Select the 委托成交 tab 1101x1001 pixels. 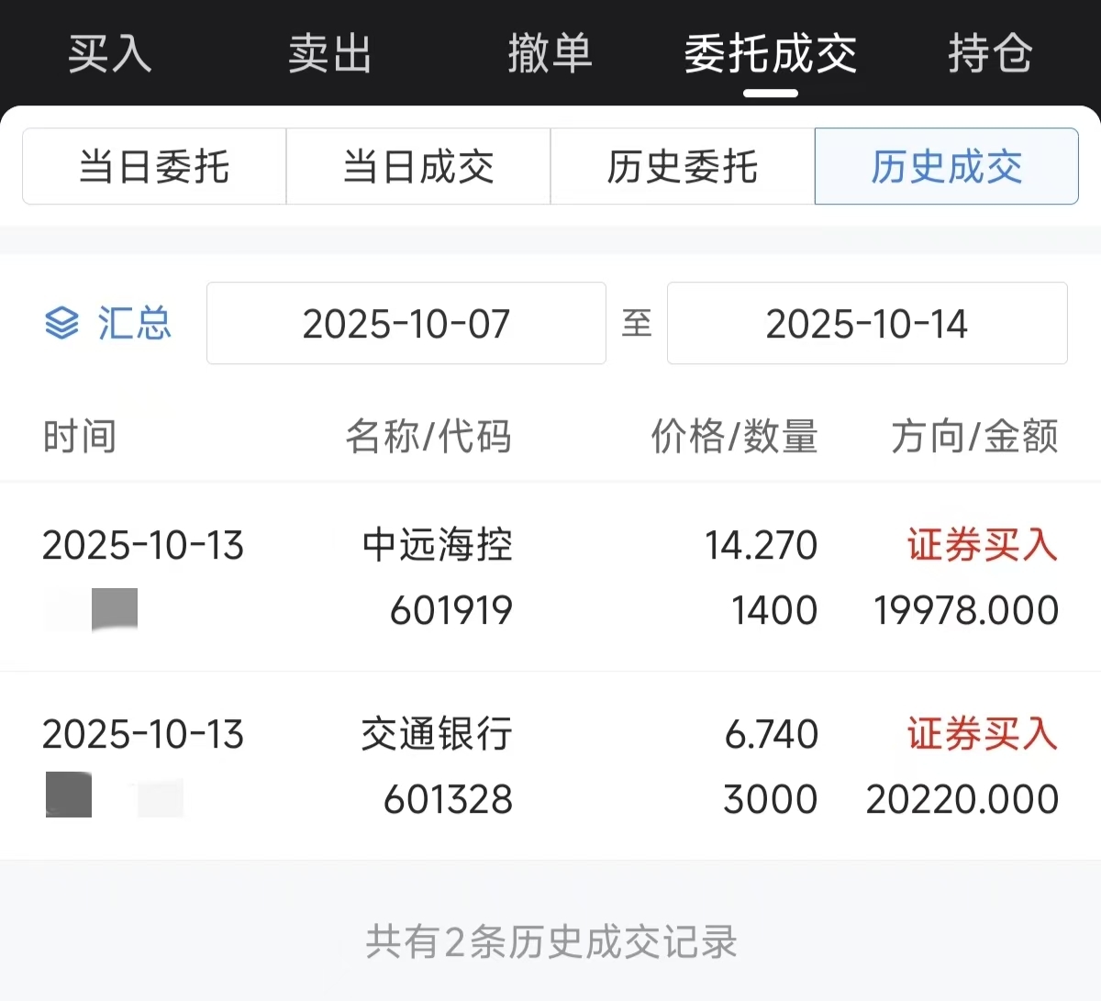click(x=771, y=52)
